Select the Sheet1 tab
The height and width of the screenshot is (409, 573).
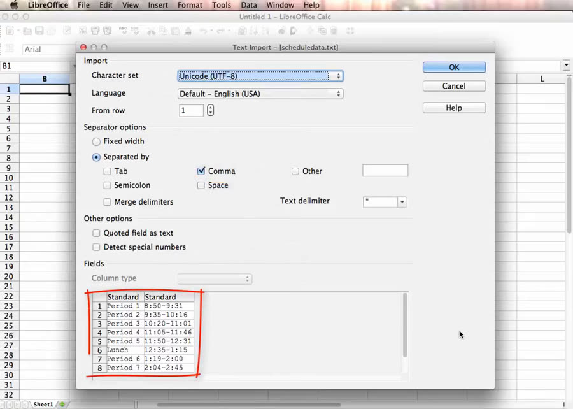43,405
